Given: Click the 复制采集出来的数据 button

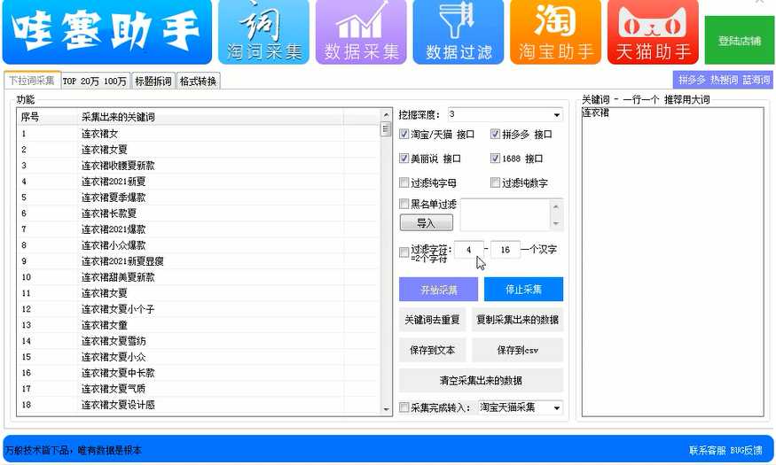Looking at the screenshot, I should point(517,320).
